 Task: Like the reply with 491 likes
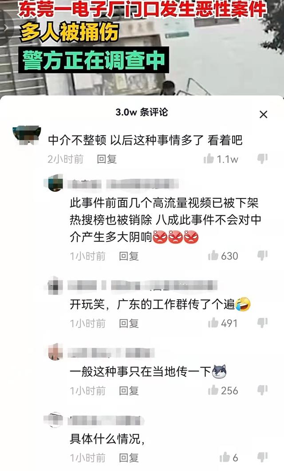pos(213,323)
